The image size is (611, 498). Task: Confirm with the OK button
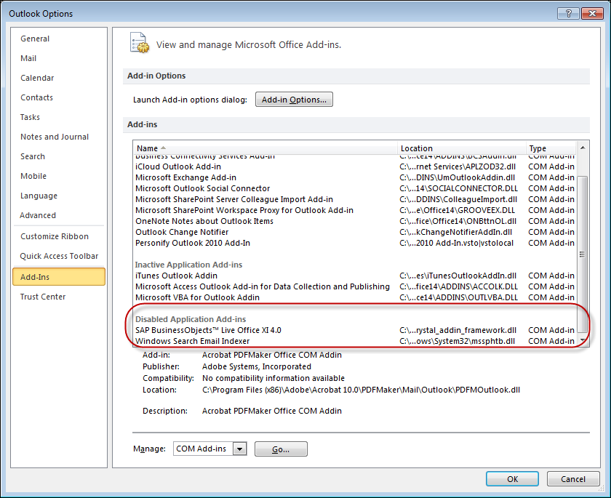click(512, 479)
